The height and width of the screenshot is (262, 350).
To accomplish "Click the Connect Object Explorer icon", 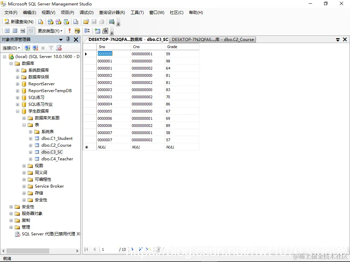I will pyautogui.click(x=27, y=48).
